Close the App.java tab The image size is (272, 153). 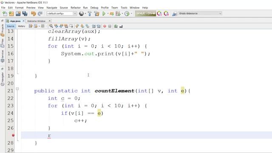24,21
